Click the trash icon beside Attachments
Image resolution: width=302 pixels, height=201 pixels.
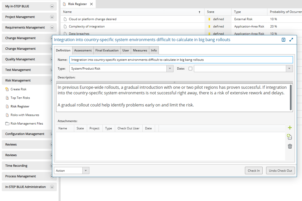point(290,146)
